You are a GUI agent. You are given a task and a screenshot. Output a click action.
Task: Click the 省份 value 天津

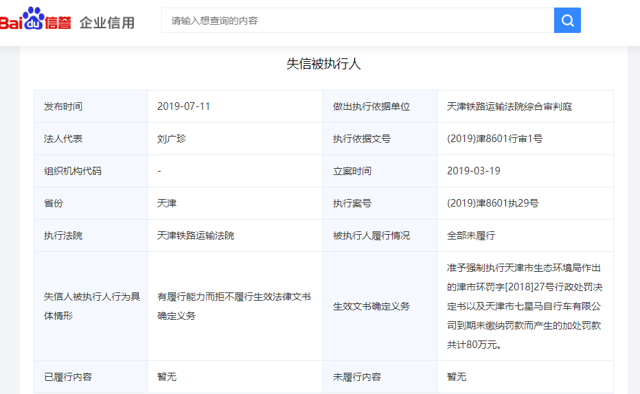click(x=167, y=203)
